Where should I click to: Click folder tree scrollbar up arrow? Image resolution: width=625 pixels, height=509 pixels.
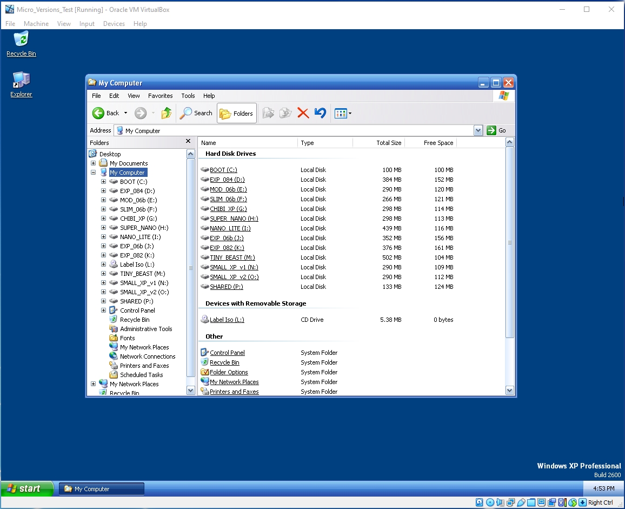[x=190, y=154]
